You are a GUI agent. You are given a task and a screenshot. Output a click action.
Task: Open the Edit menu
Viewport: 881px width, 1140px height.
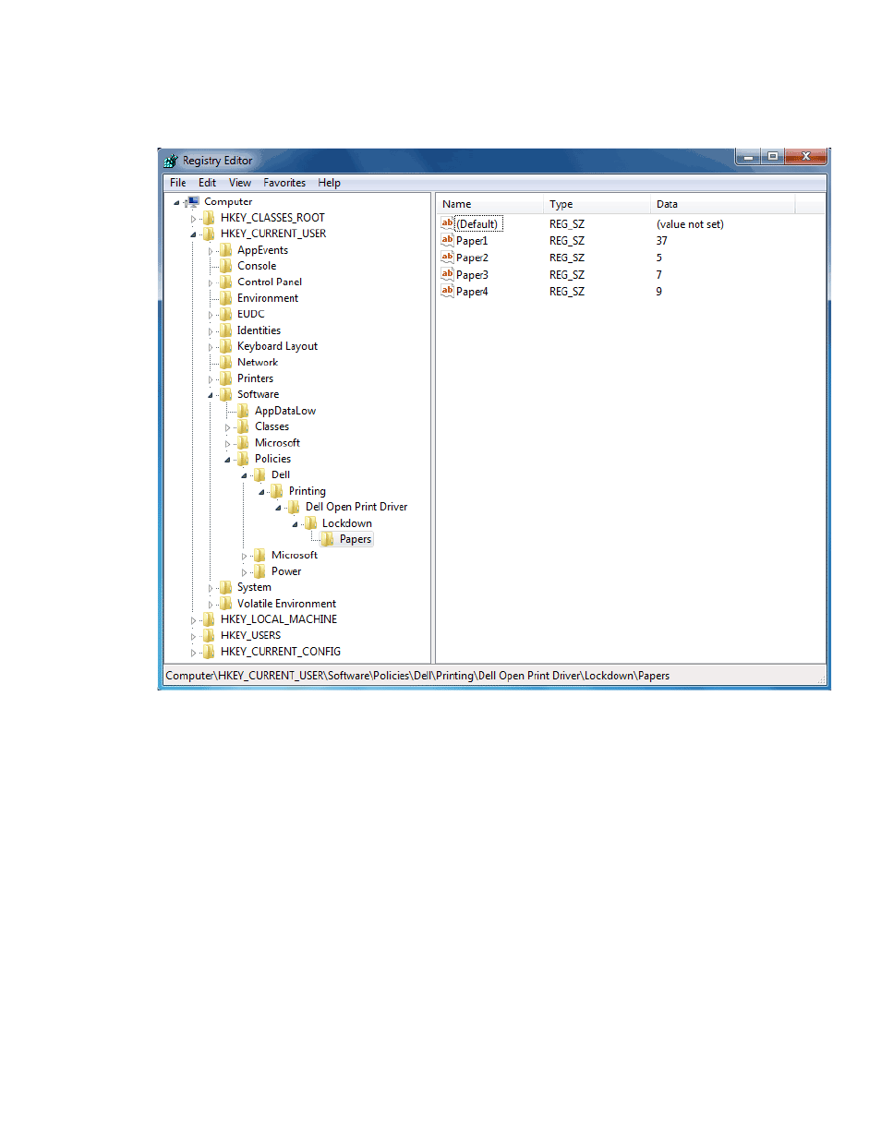coord(207,183)
